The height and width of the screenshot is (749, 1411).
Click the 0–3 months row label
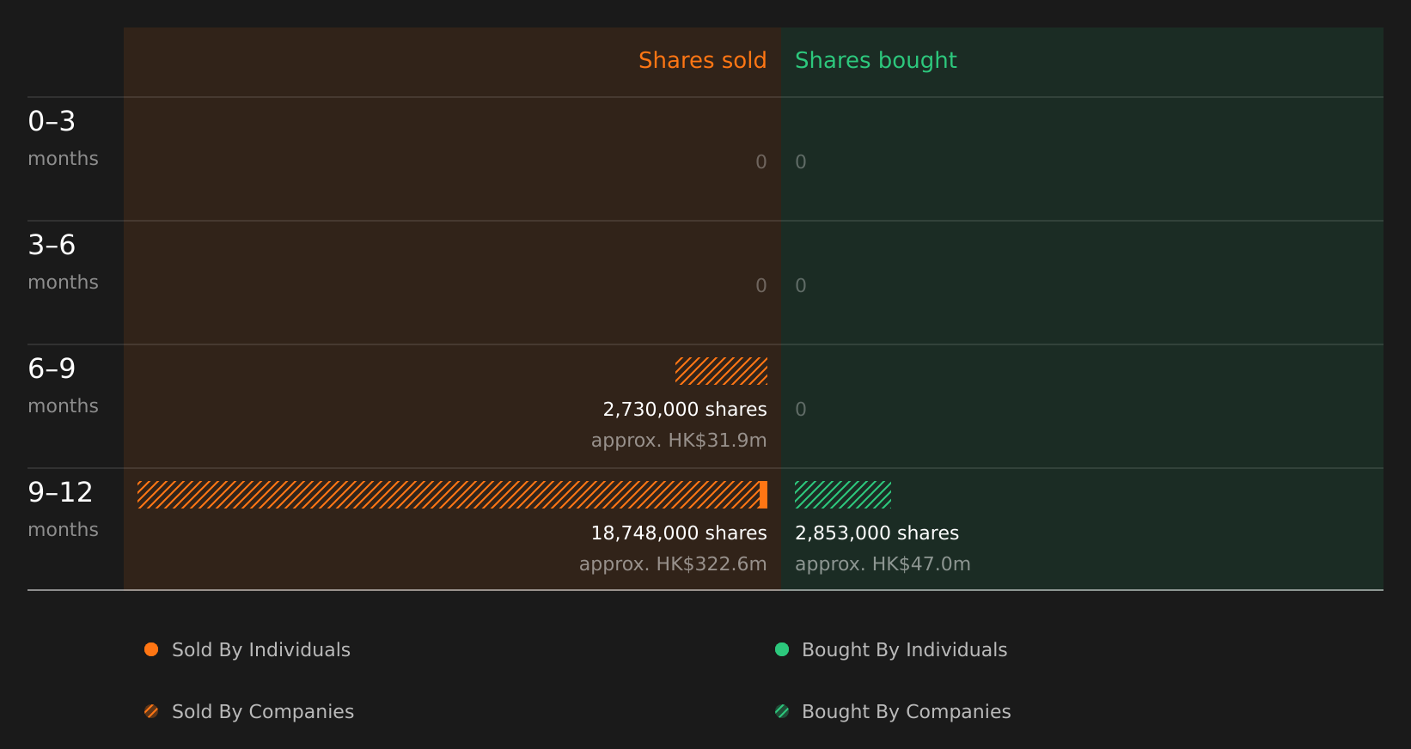63,138
